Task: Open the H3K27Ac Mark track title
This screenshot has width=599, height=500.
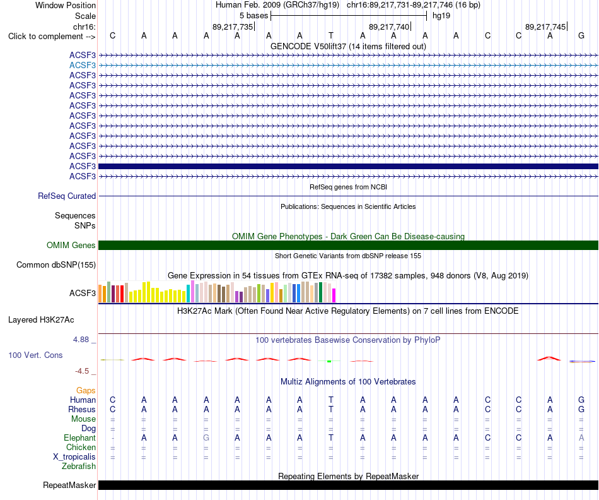Action: coord(348,311)
